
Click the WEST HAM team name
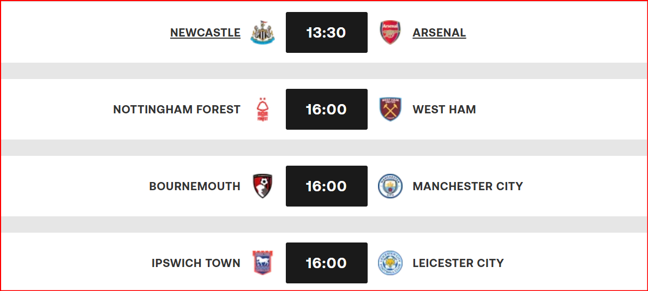pyautogui.click(x=444, y=110)
